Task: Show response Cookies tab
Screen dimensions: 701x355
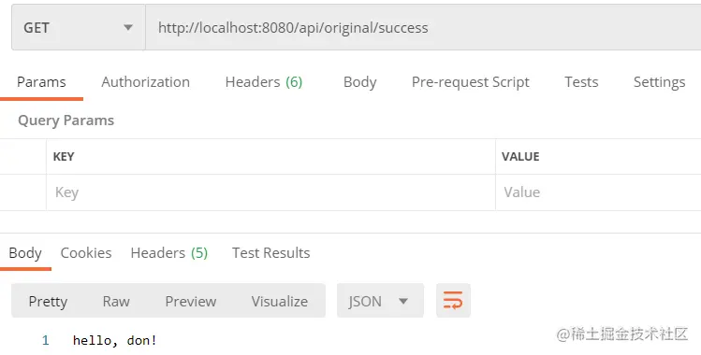Action: pyautogui.click(x=86, y=253)
